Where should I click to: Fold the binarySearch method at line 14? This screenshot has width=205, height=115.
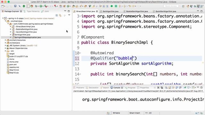tap(80, 74)
